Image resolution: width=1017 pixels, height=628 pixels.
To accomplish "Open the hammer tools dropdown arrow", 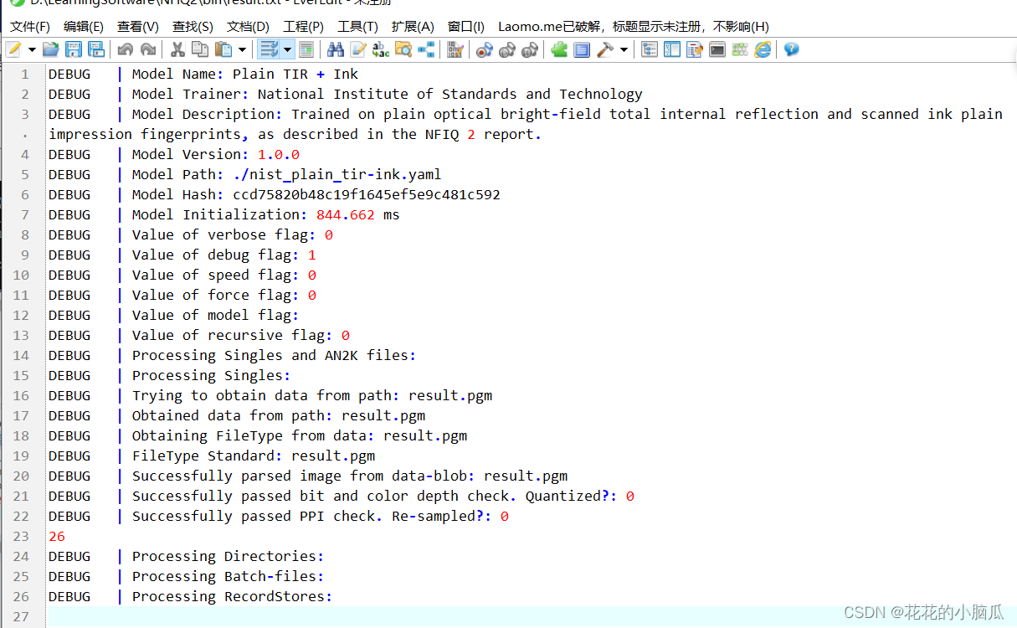I will click(624, 49).
